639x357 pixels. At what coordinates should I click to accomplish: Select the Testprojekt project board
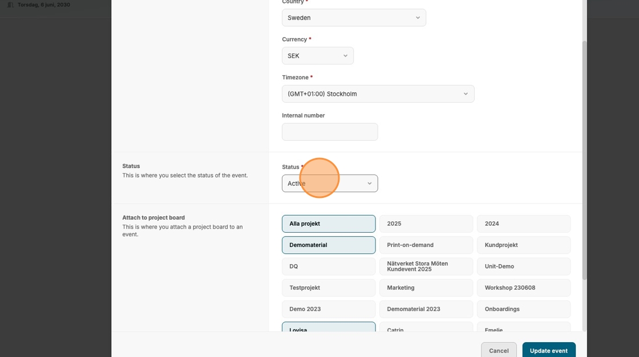pyautogui.click(x=329, y=288)
